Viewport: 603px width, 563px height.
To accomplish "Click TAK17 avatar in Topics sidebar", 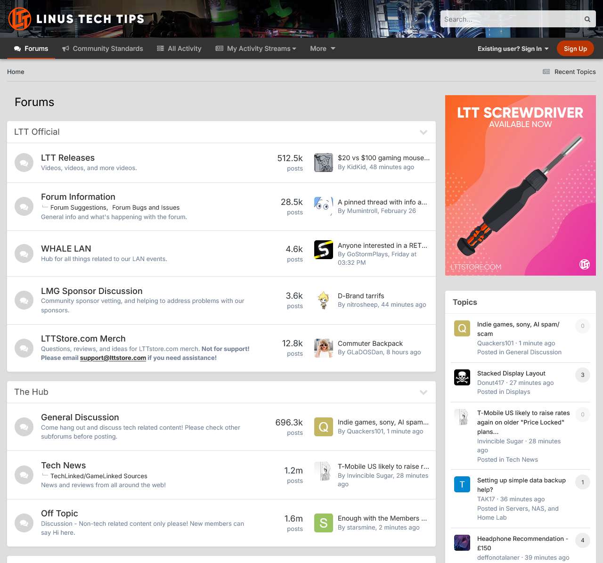I will (x=462, y=484).
